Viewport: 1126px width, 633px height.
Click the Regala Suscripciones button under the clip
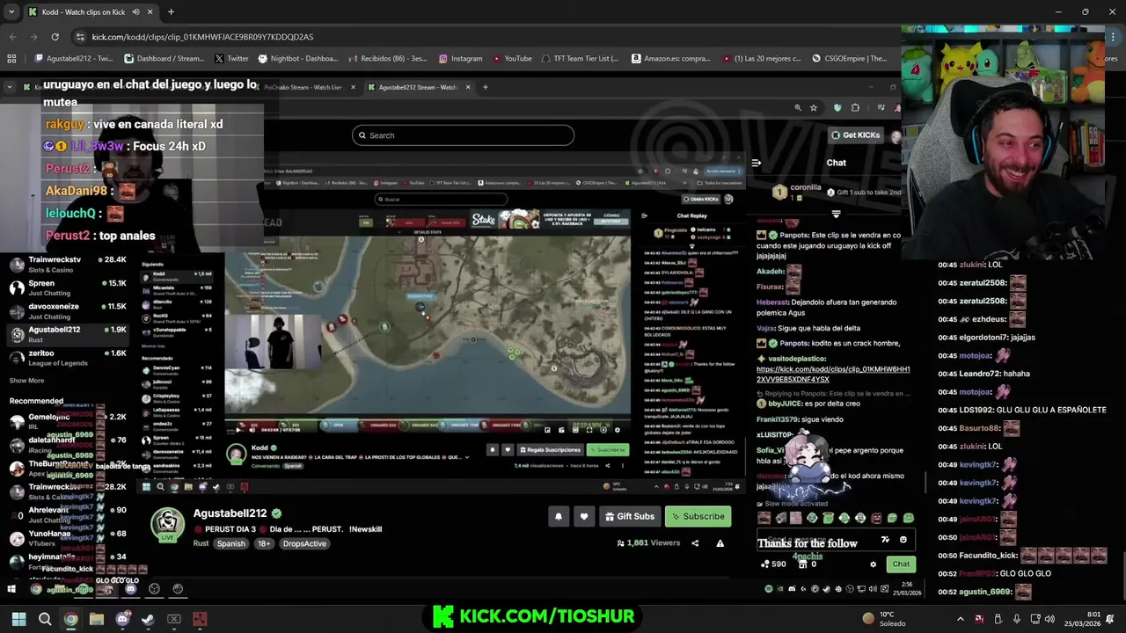click(x=551, y=450)
